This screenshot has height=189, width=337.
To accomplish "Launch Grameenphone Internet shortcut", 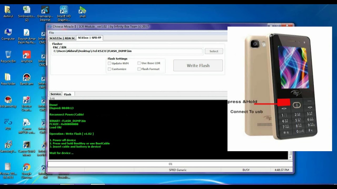I will [45, 14].
